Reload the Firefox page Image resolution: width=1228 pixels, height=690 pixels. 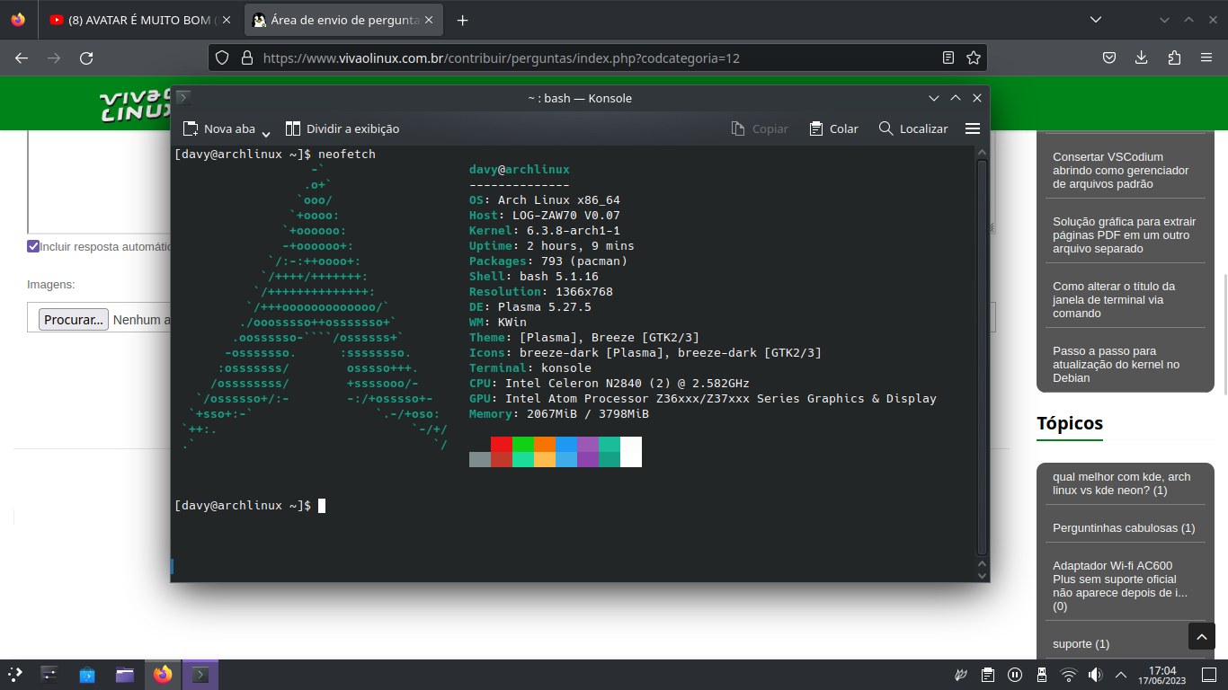86,57
